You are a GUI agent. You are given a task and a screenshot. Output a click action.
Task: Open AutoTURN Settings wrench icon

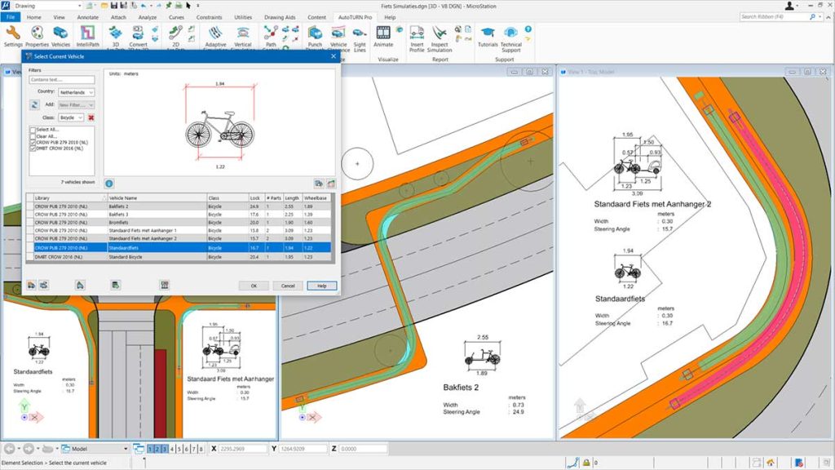pyautogui.click(x=13, y=33)
